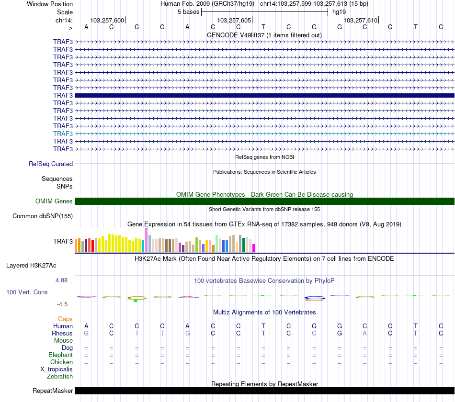Open the Gene Expression in 54 tissues title
The height and width of the screenshot is (402, 455).
click(264, 224)
